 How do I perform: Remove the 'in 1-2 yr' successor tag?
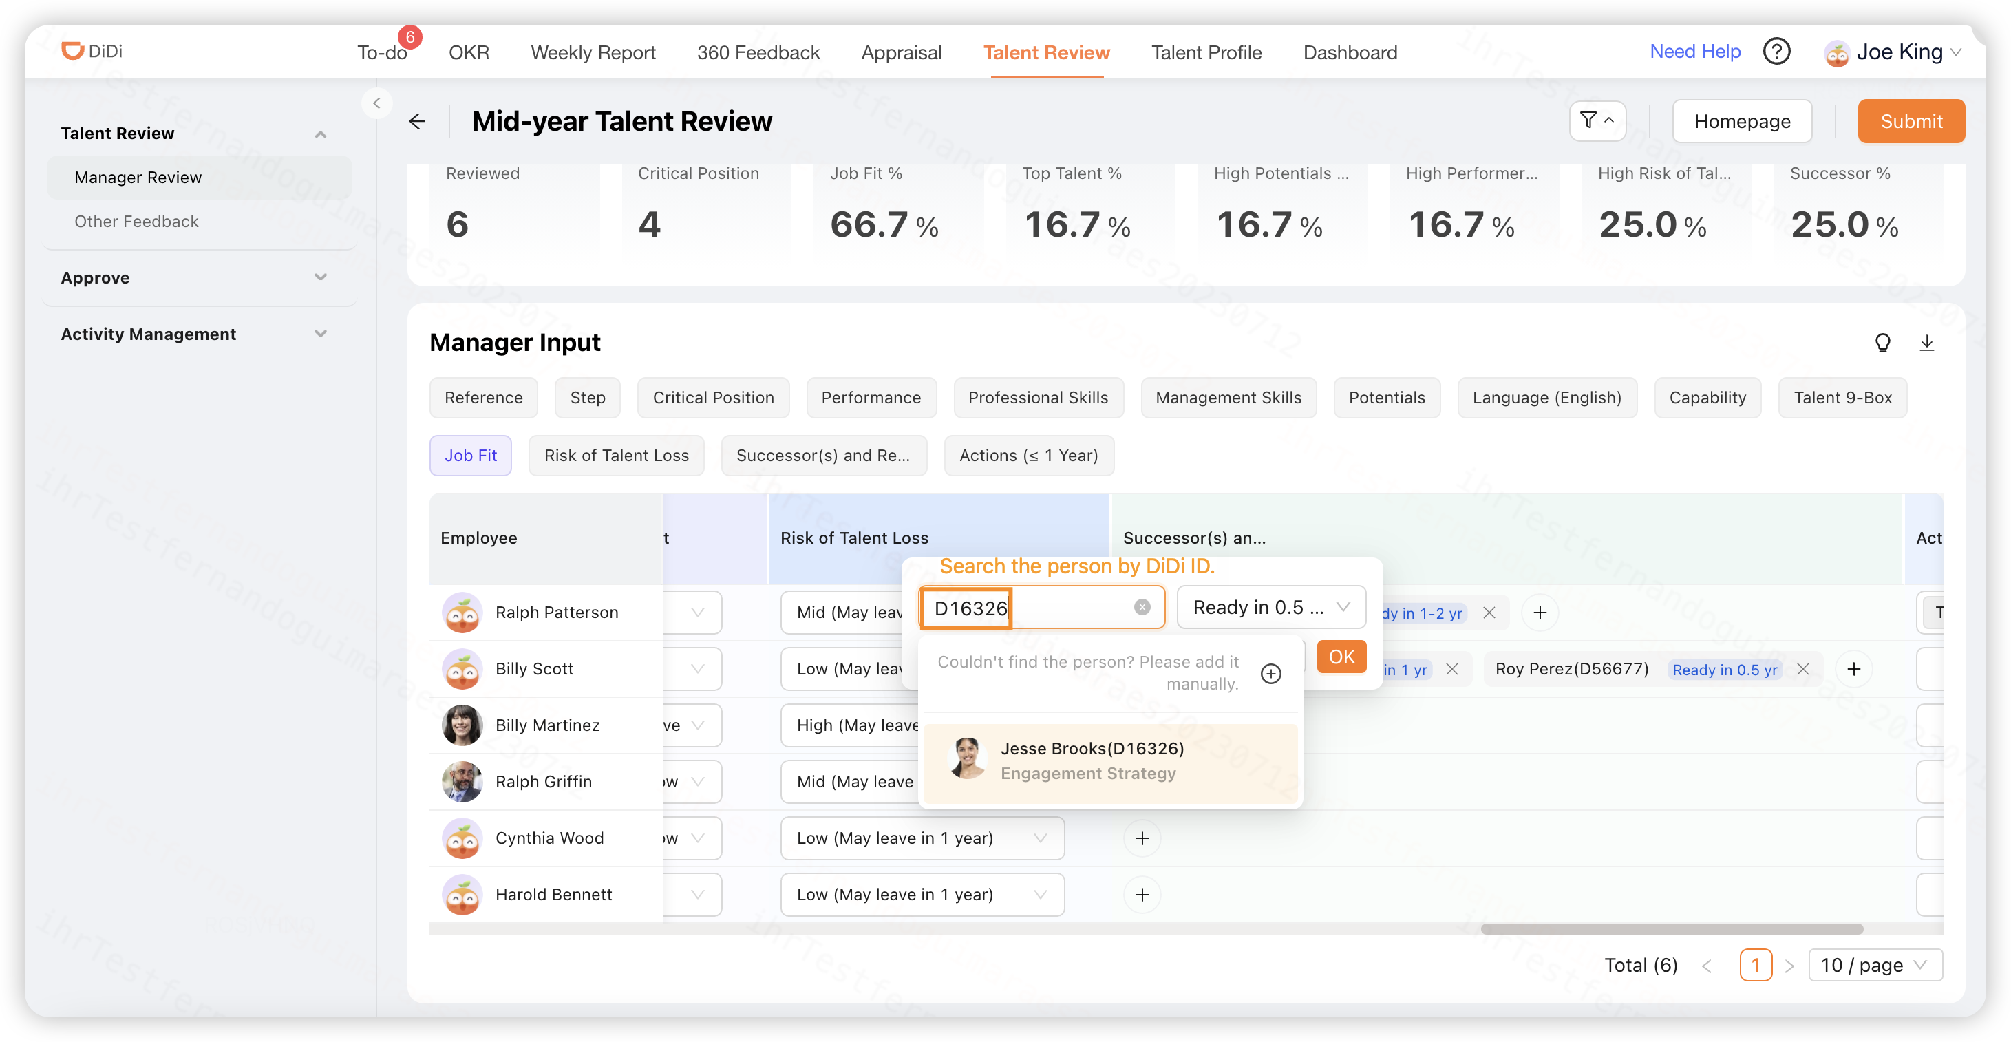click(1489, 613)
